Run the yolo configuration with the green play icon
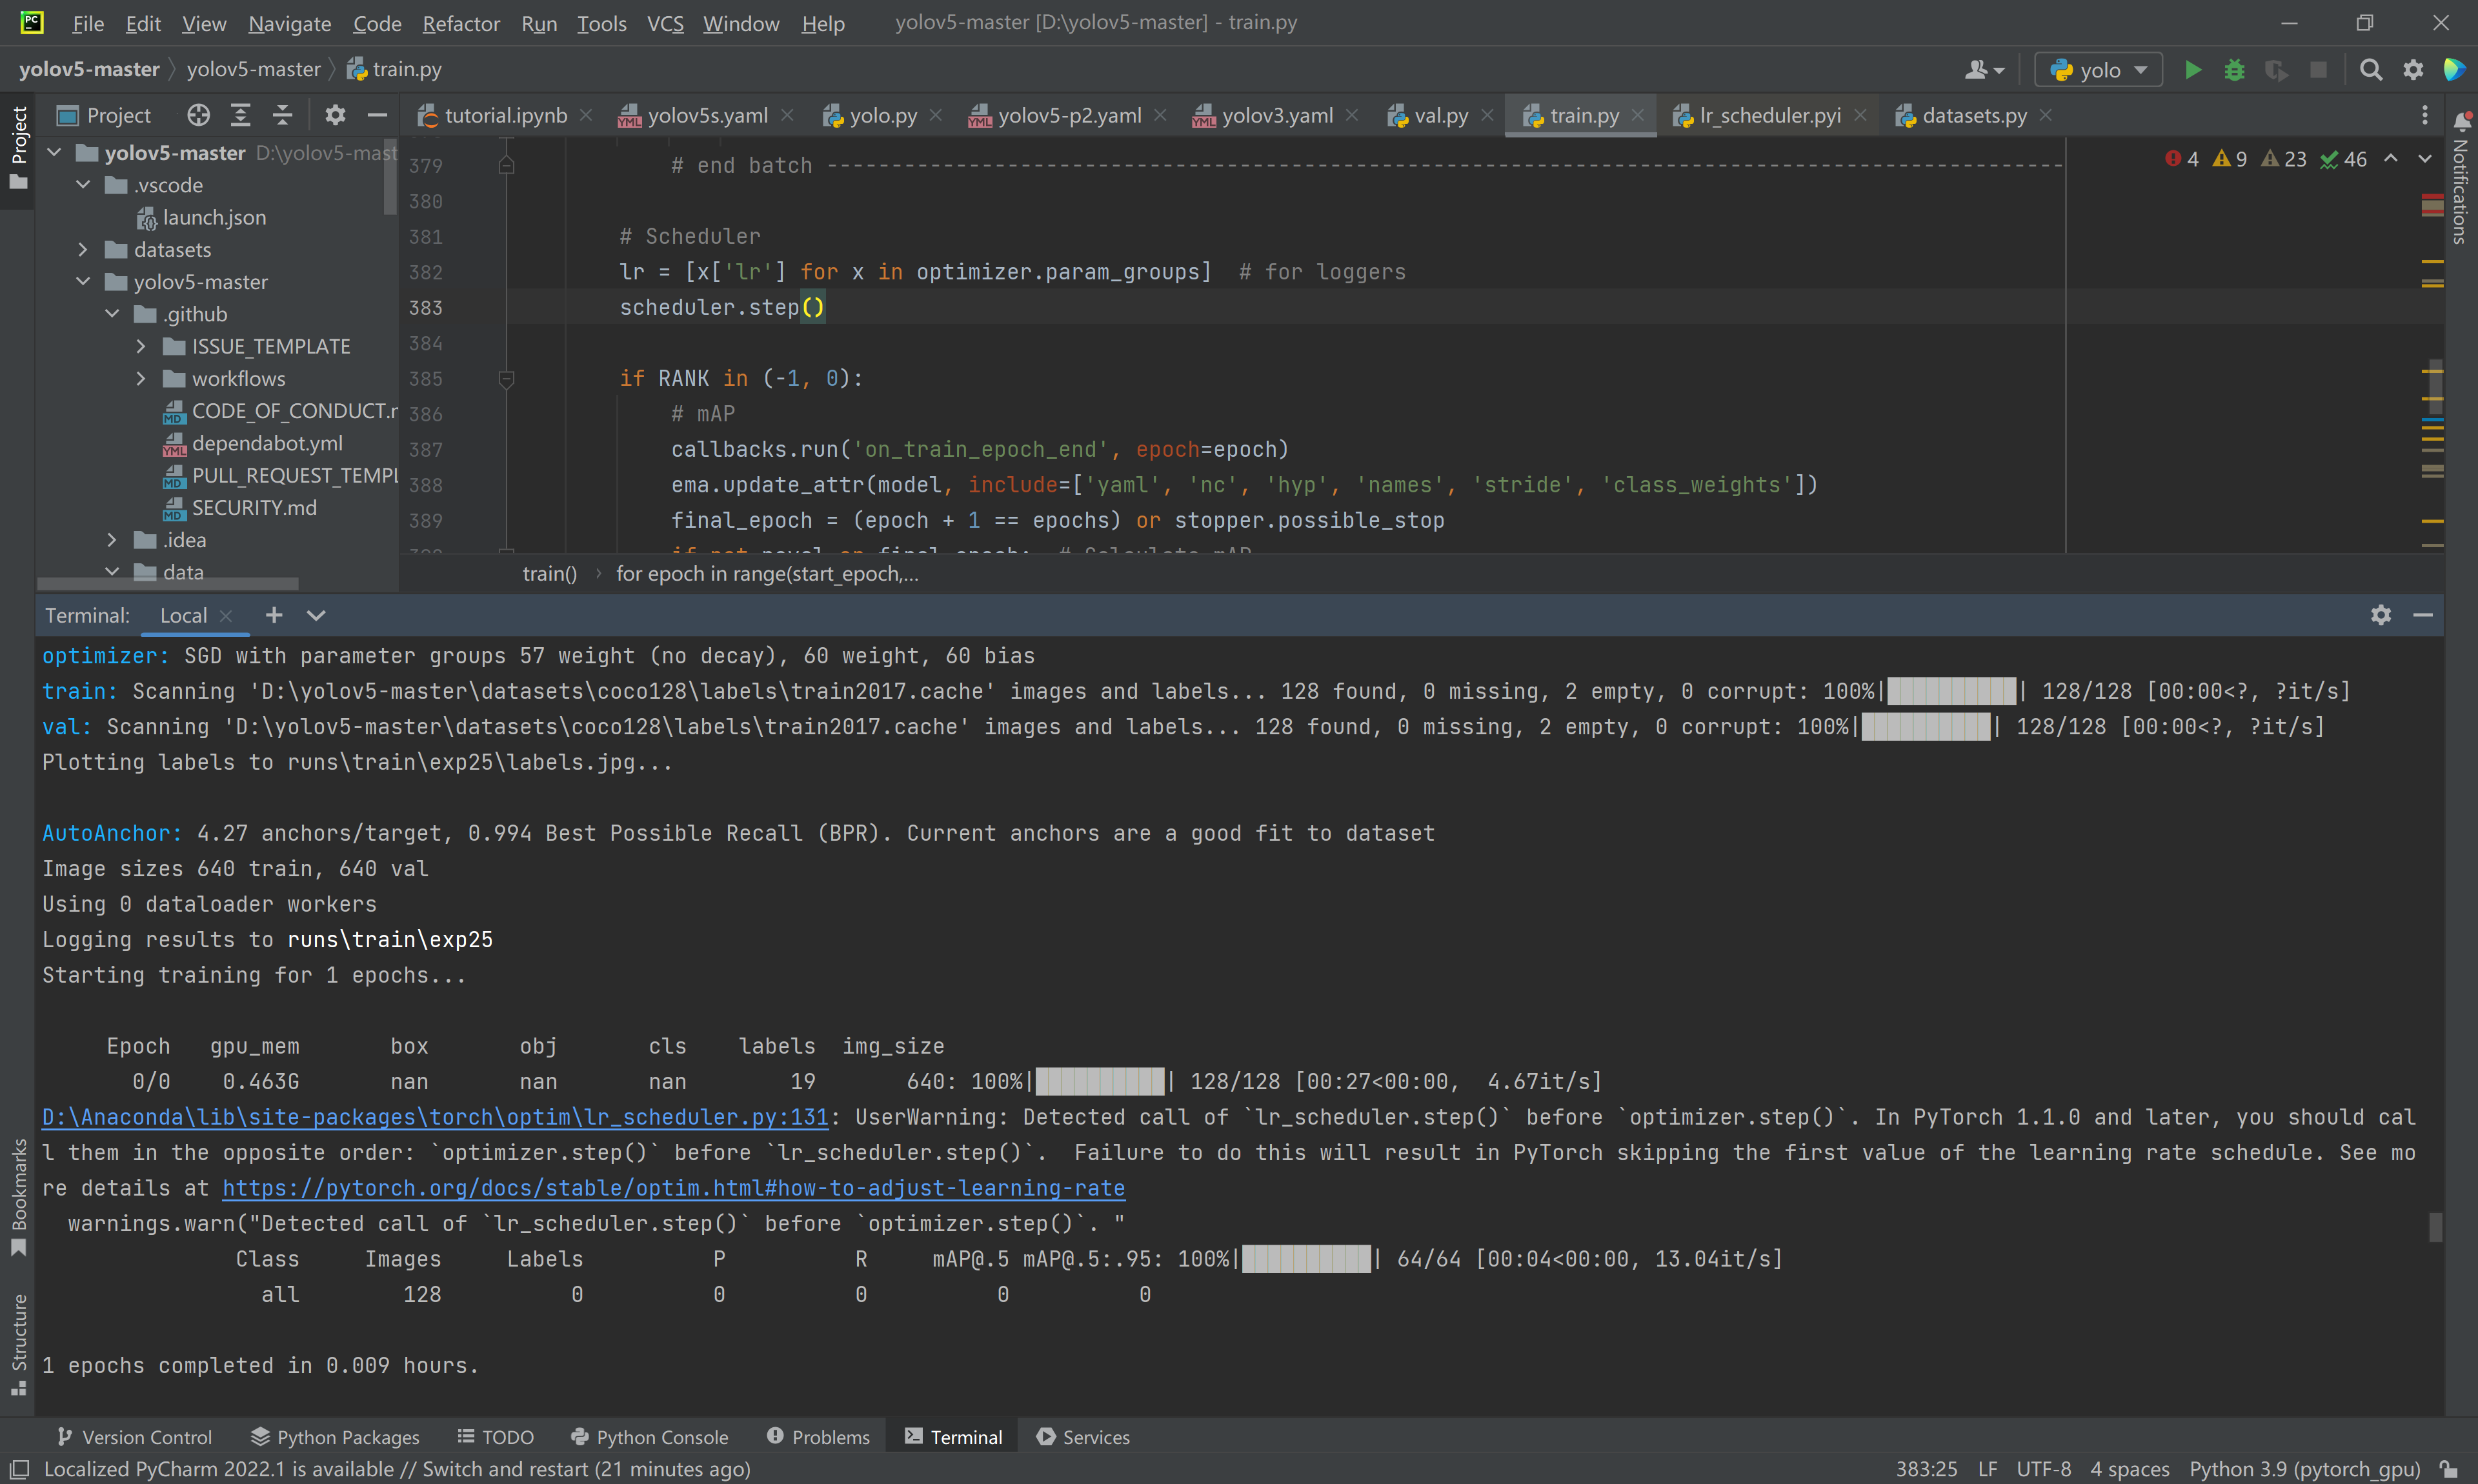Viewport: 2478px width, 1484px height. (x=2192, y=70)
